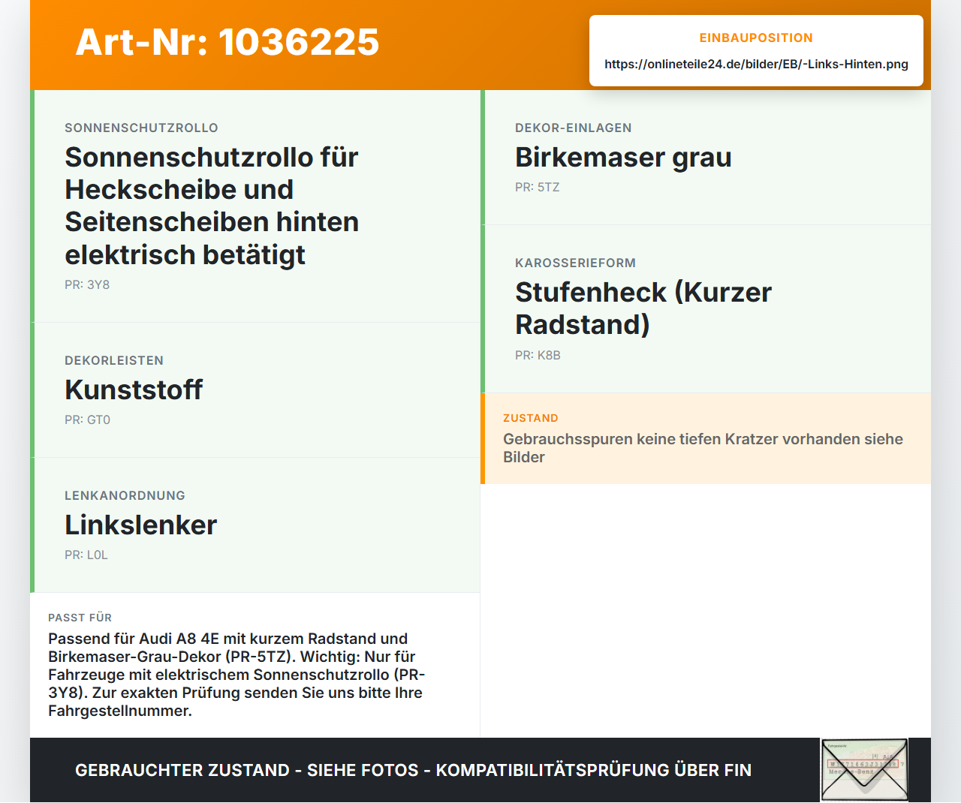Click the DEKOR-EINLAGEN label
This screenshot has height=803, width=961.
(x=574, y=128)
